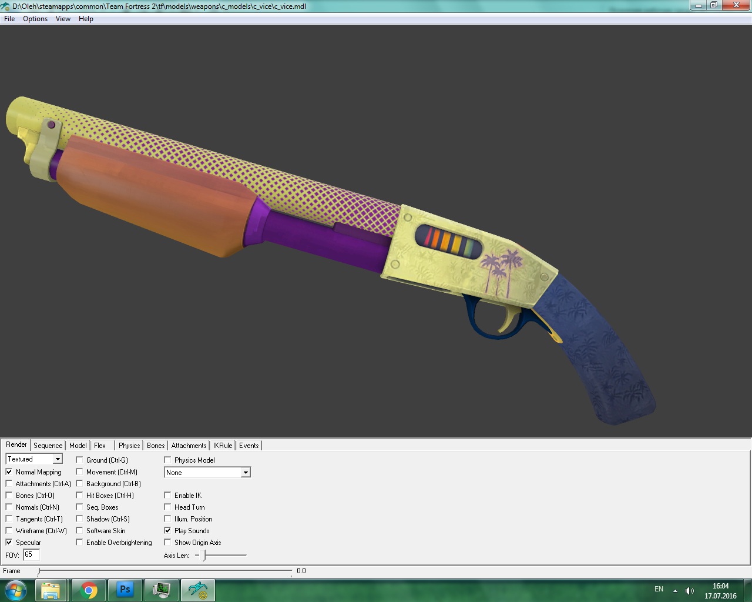Open the View menu
The image size is (752, 602).
[63, 19]
